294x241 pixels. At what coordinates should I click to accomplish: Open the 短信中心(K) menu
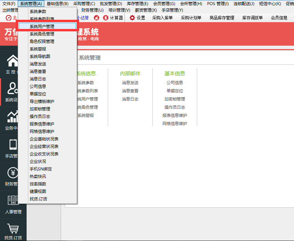coord(270,4)
